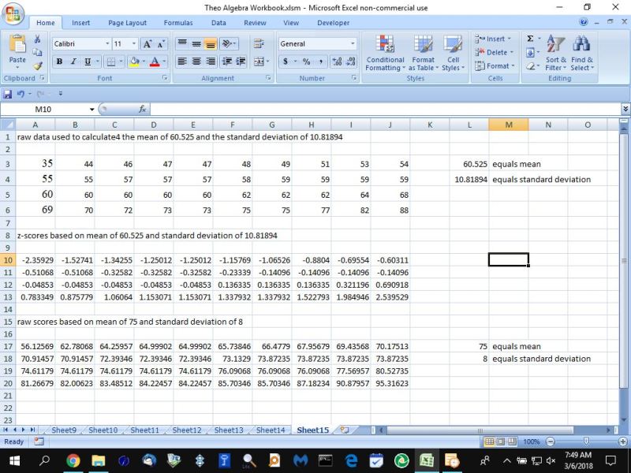631x473 pixels.
Task: Apply top vertical alignment
Action: [x=182, y=43]
